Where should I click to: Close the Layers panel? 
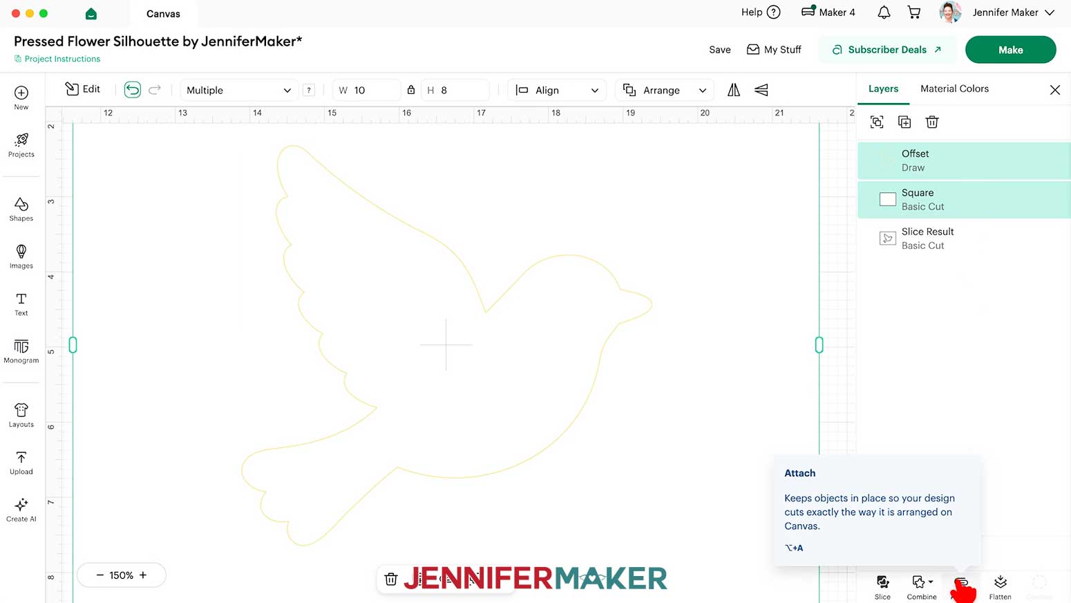click(x=1054, y=90)
